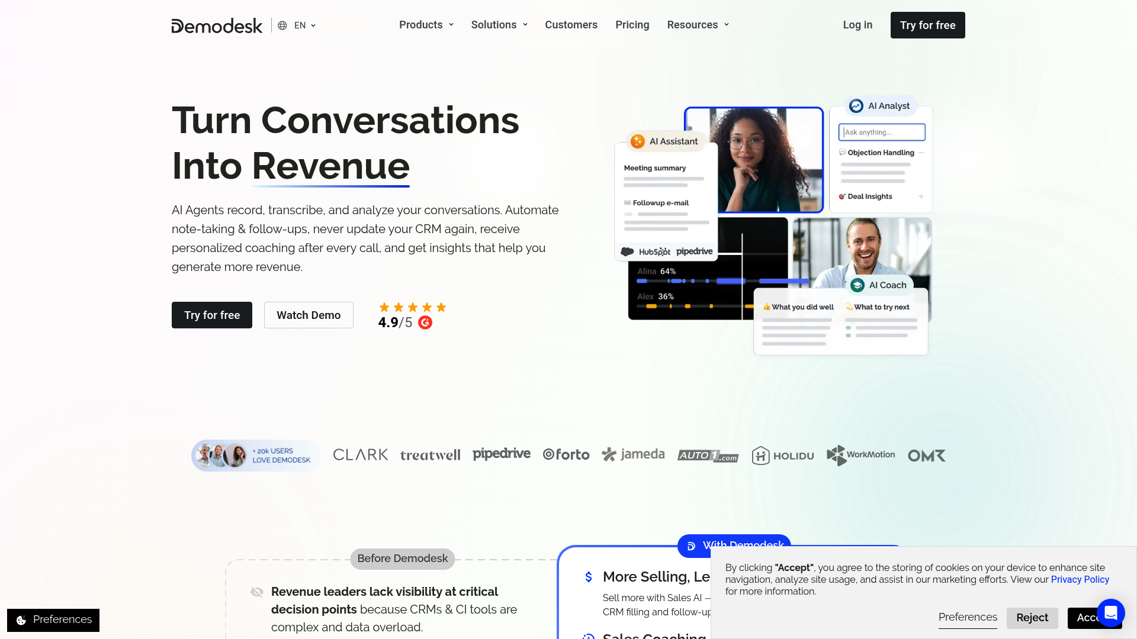This screenshot has height=639, width=1137.
Task: Open the EN language dropdown
Action: click(305, 25)
